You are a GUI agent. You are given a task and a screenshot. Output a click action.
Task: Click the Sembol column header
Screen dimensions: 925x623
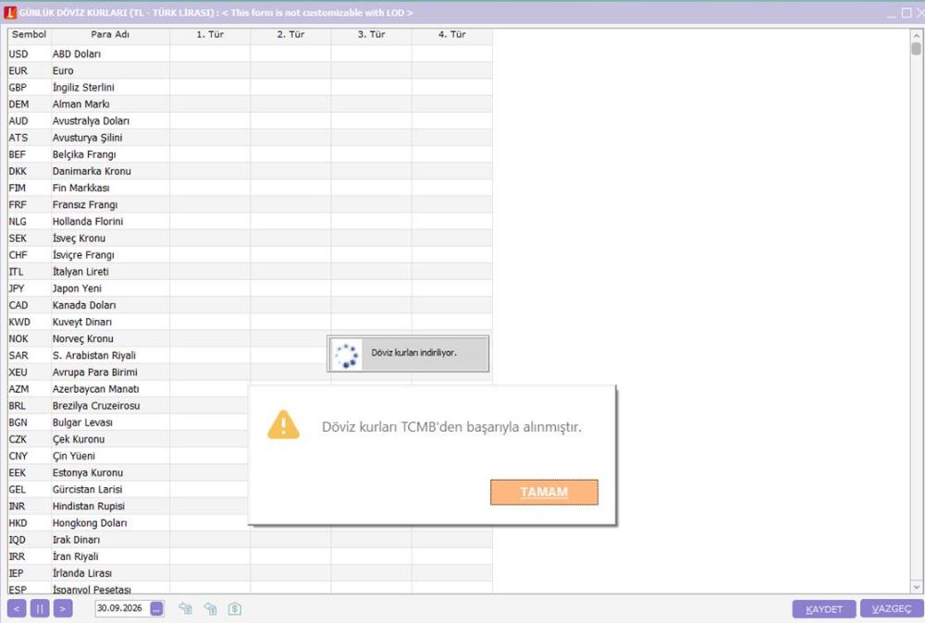(29, 35)
